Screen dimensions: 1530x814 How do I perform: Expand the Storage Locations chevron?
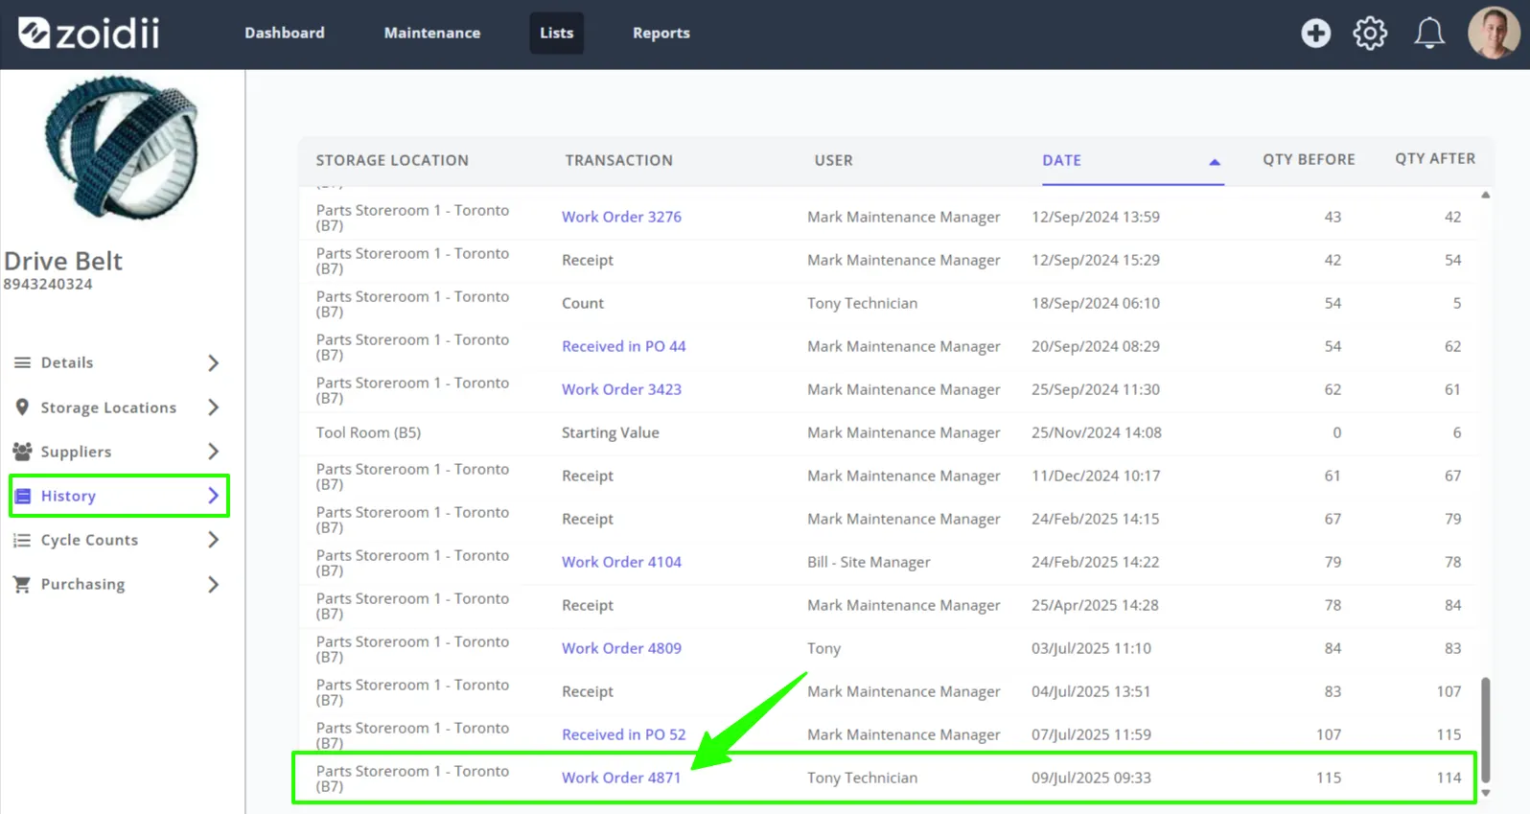tap(213, 407)
